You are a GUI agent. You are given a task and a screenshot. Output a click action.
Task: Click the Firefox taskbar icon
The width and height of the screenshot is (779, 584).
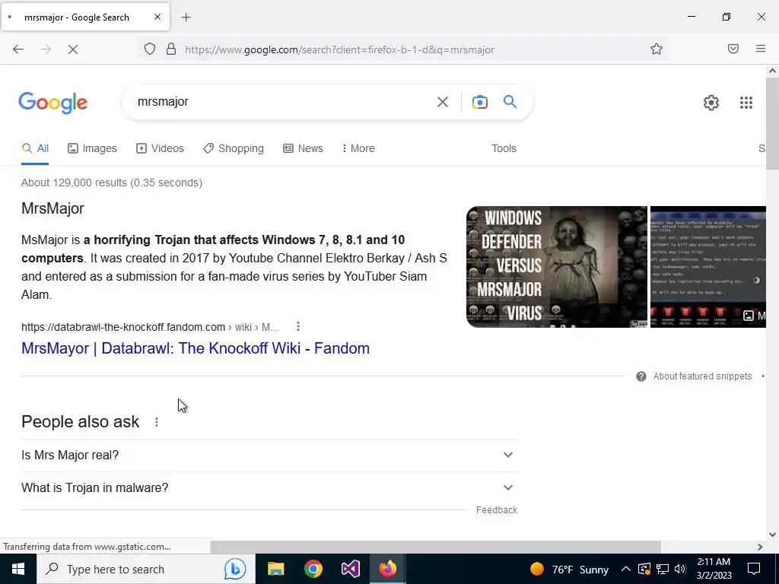[387, 569]
